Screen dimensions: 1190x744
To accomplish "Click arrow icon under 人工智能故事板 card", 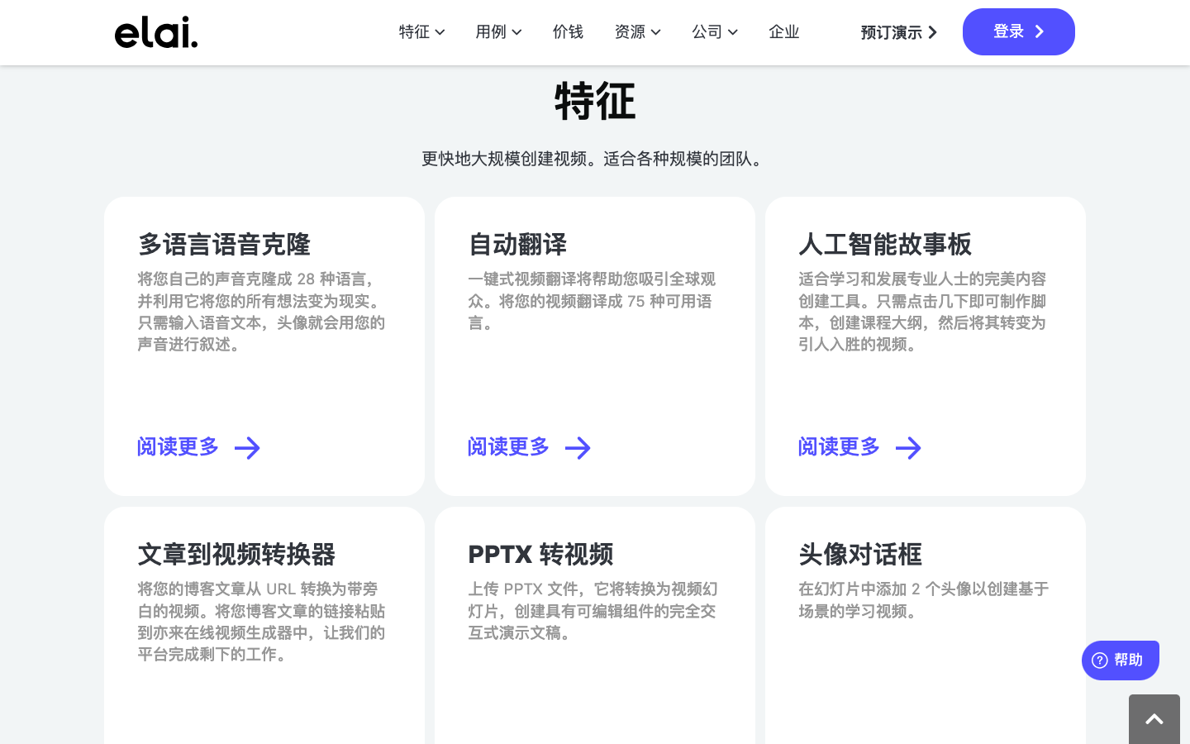I will tap(908, 448).
